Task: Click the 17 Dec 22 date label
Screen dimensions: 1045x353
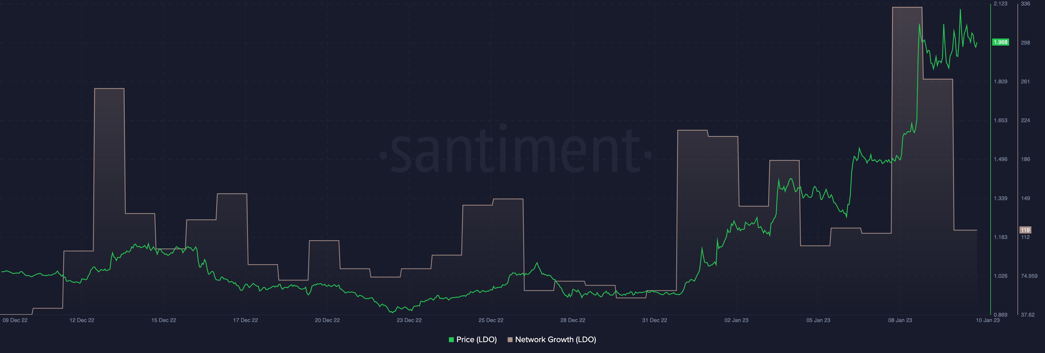Action: (245, 320)
